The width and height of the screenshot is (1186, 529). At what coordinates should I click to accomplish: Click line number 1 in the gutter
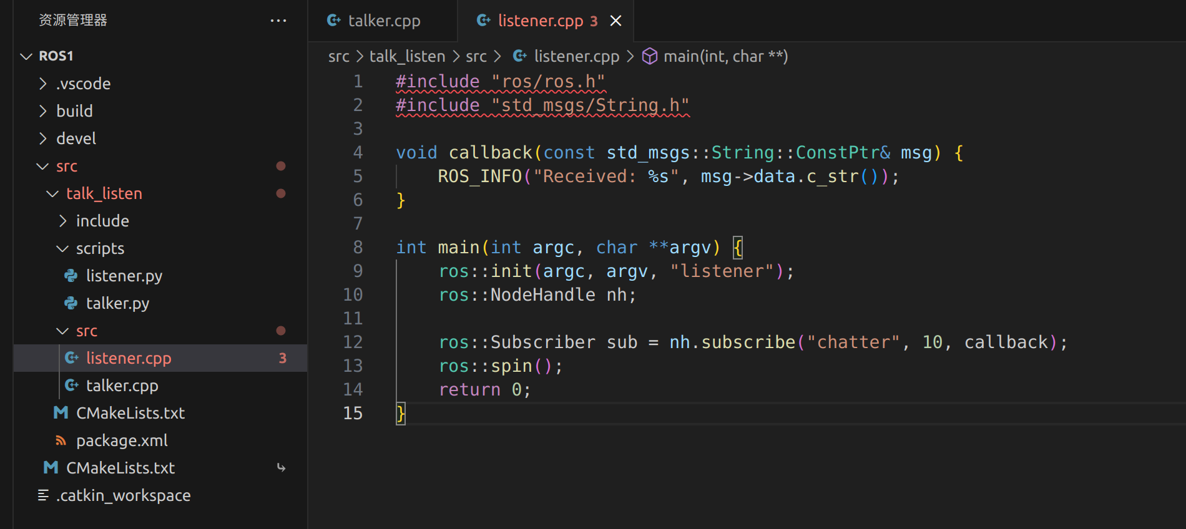tap(358, 82)
